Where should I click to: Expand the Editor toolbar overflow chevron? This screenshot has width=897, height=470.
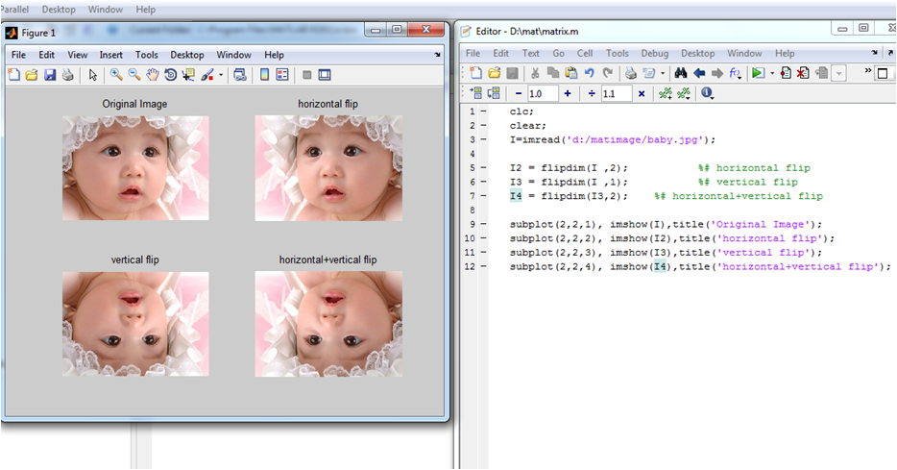tap(868, 71)
